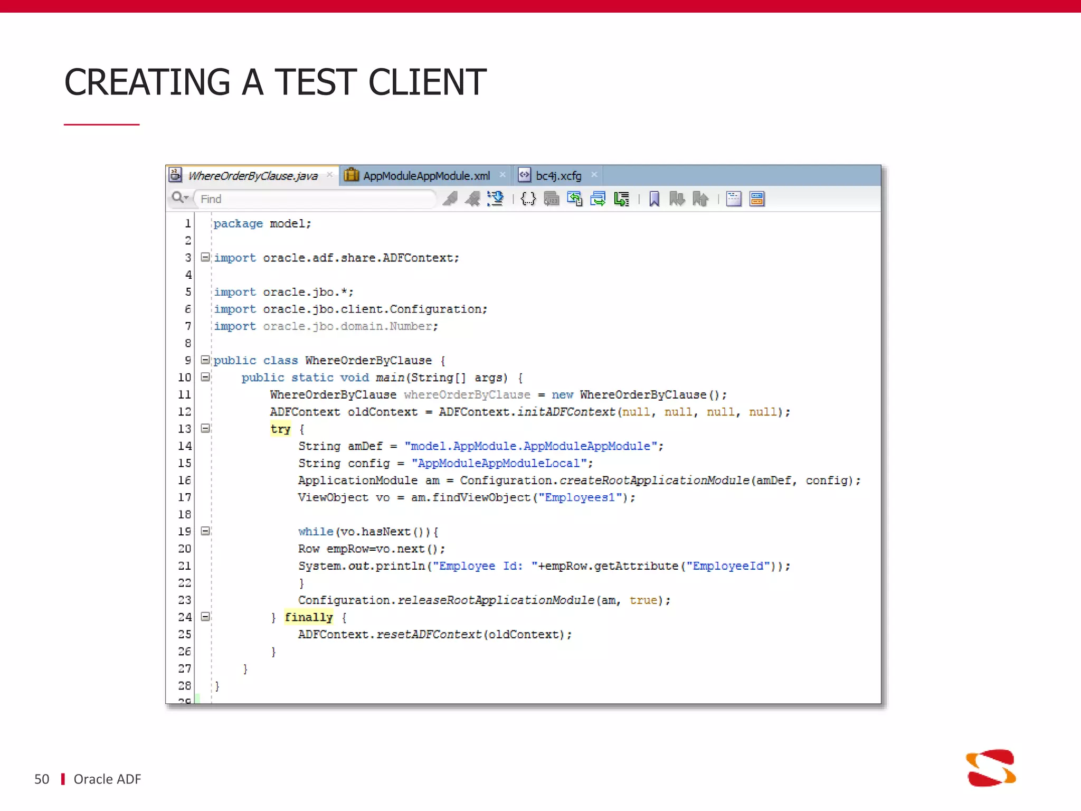Switch to the AppModuleAppModule.xml tab

[x=426, y=176]
